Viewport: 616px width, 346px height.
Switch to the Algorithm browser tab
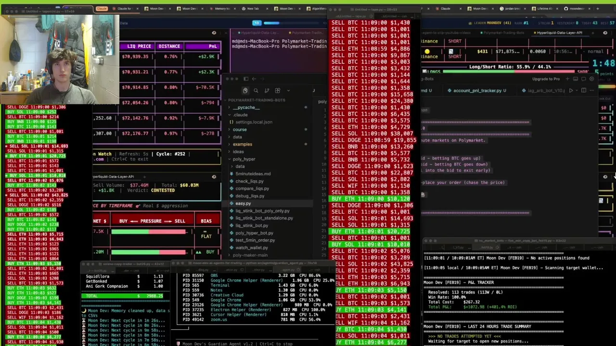point(318,8)
